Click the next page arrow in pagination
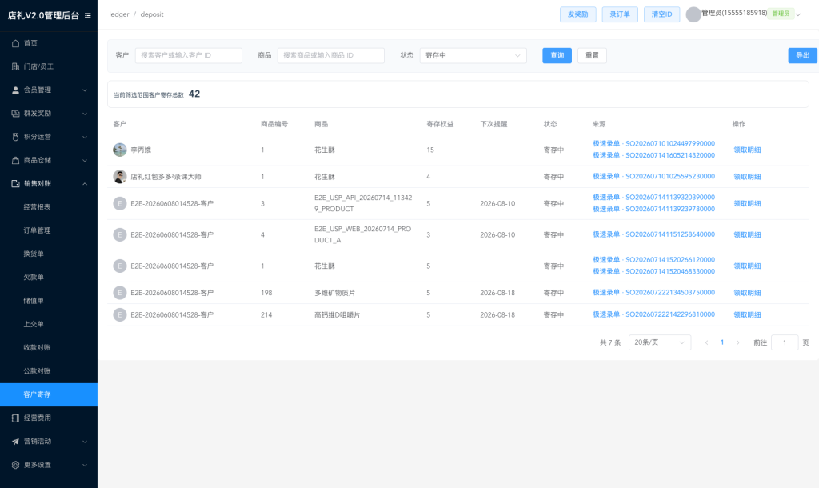The image size is (819, 488). 738,342
